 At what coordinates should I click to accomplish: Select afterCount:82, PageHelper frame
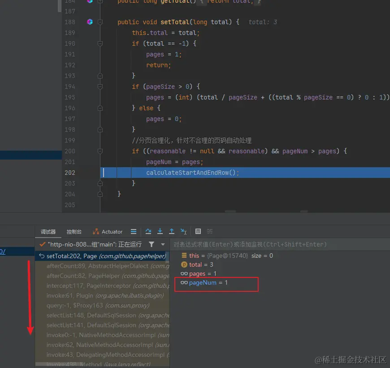coord(102,276)
